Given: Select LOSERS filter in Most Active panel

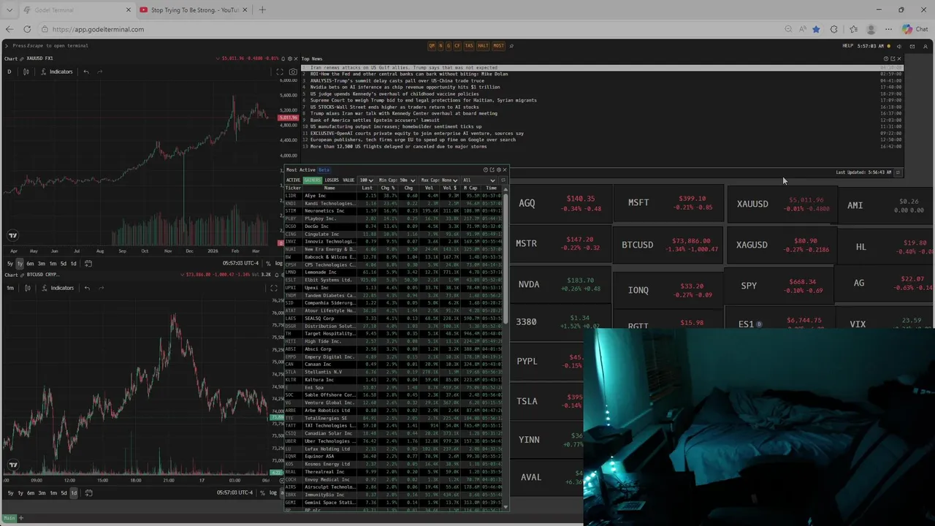Looking at the screenshot, I should click(332, 180).
